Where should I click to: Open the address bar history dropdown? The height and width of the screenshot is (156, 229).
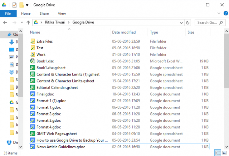[182, 23]
